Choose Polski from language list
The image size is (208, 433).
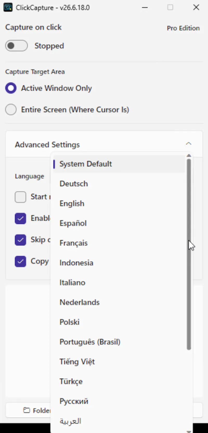click(x=119, y=322)
